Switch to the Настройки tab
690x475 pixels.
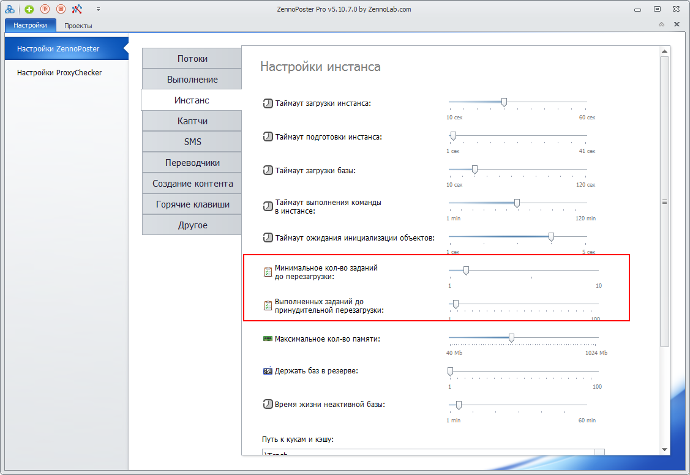pyautogui.click(x=31, y=25)
